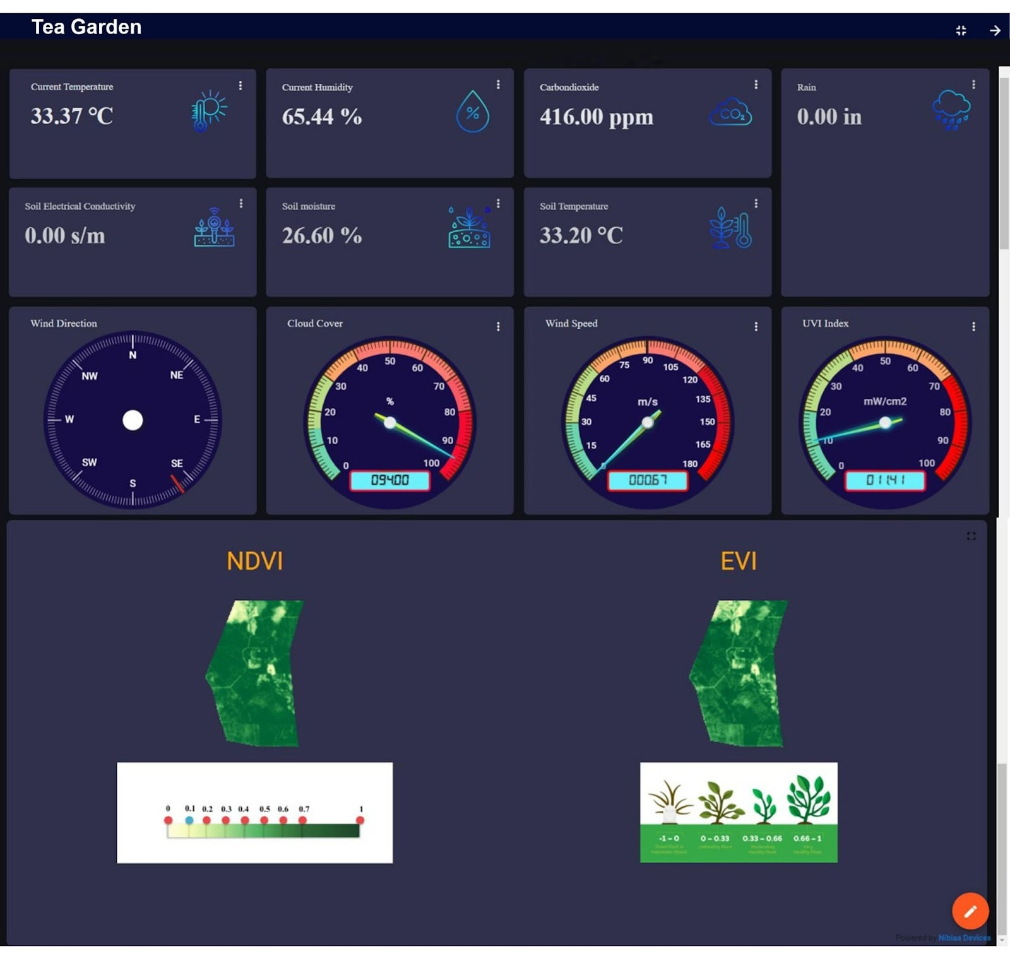This screenshot has width=1010, height=961.
Task: Open the Cloud Cover gauge options menu
Action: [x=499, y=327]
